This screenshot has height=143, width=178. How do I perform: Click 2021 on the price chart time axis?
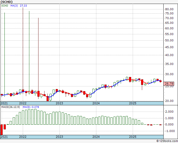pos(4,103)
